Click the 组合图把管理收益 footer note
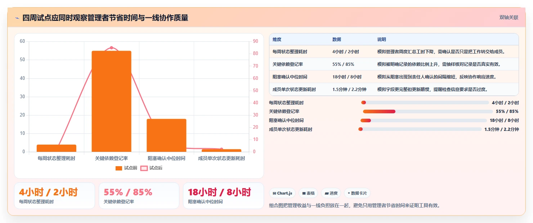 [355, 206]
